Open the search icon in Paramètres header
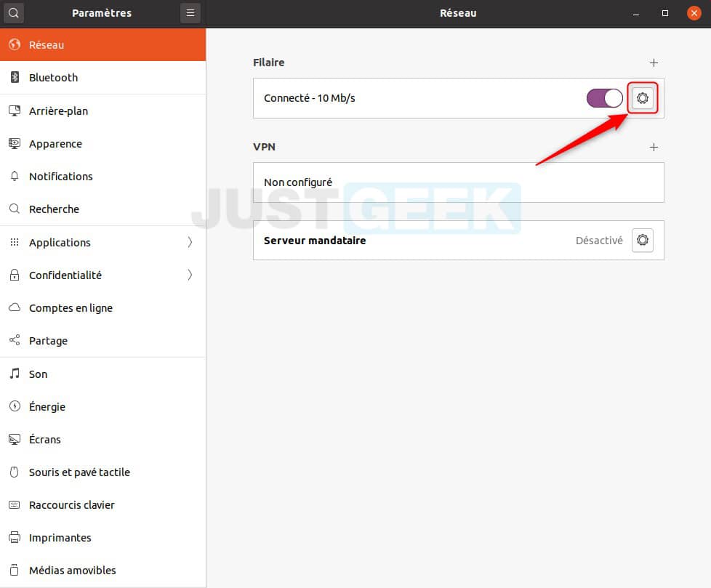 (x=14, y=13)
